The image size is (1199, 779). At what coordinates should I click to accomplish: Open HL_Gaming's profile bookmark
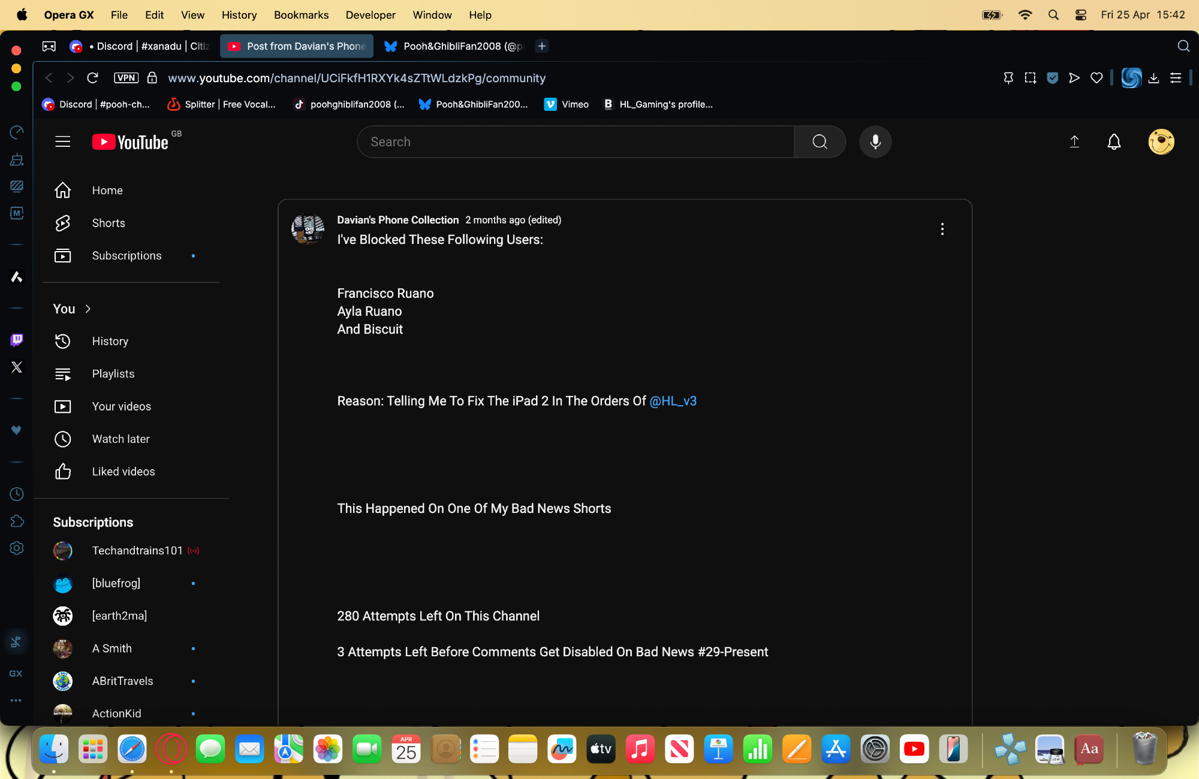pos(658,104)
